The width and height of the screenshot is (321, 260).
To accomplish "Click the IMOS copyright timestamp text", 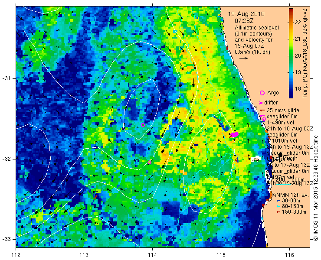I will click(315, 188).
